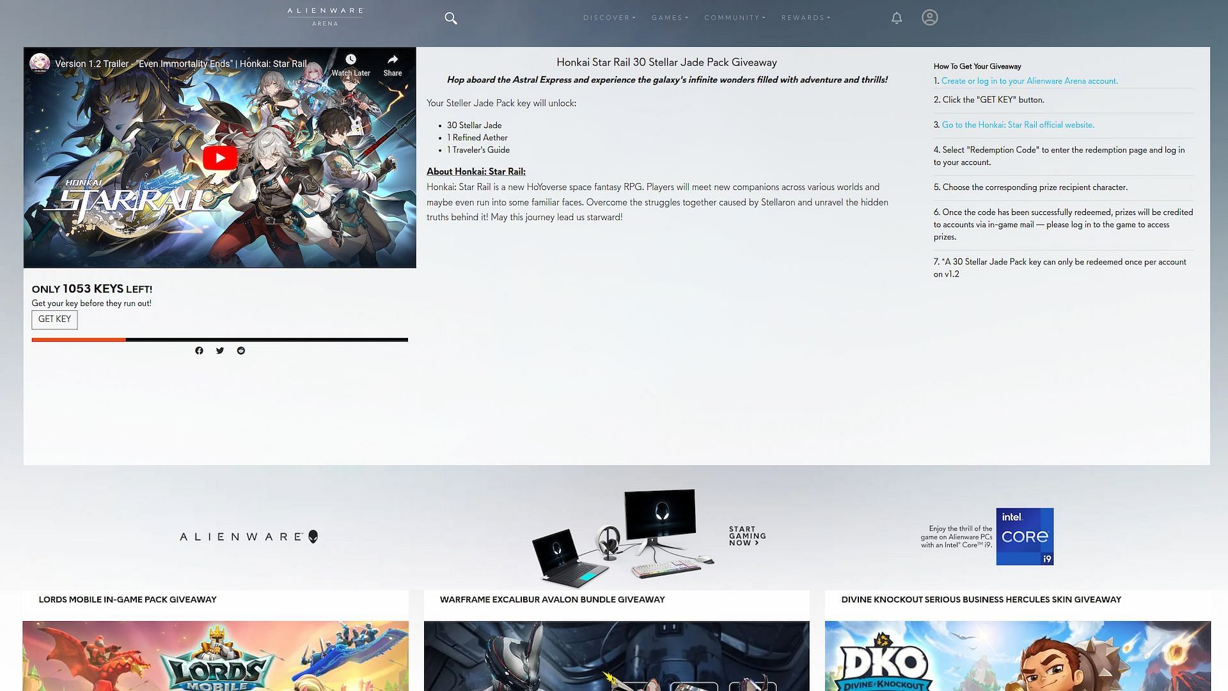Share giveaway on Reddit
This screenshot has width=1228, height=691.
coord(241,351)
